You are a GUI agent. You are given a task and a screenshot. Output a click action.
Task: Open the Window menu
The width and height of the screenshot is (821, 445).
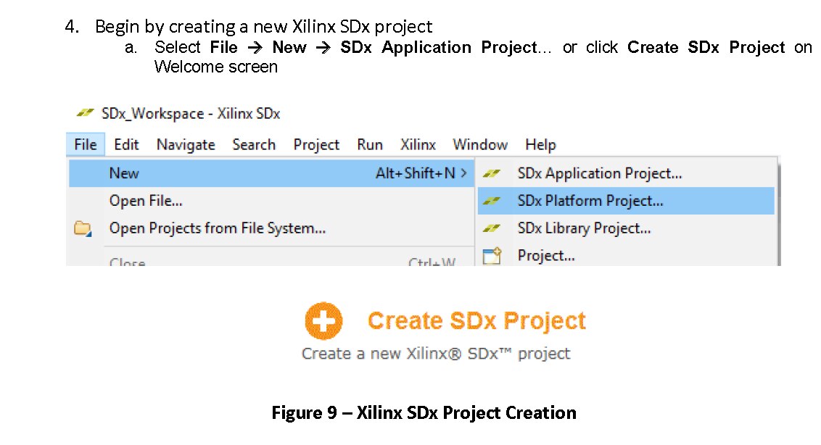click(x=480, y=144)
